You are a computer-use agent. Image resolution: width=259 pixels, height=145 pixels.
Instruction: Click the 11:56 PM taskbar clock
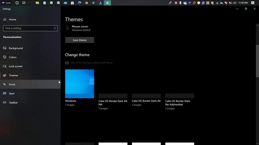pyautogui.click(x=243, y=3)
